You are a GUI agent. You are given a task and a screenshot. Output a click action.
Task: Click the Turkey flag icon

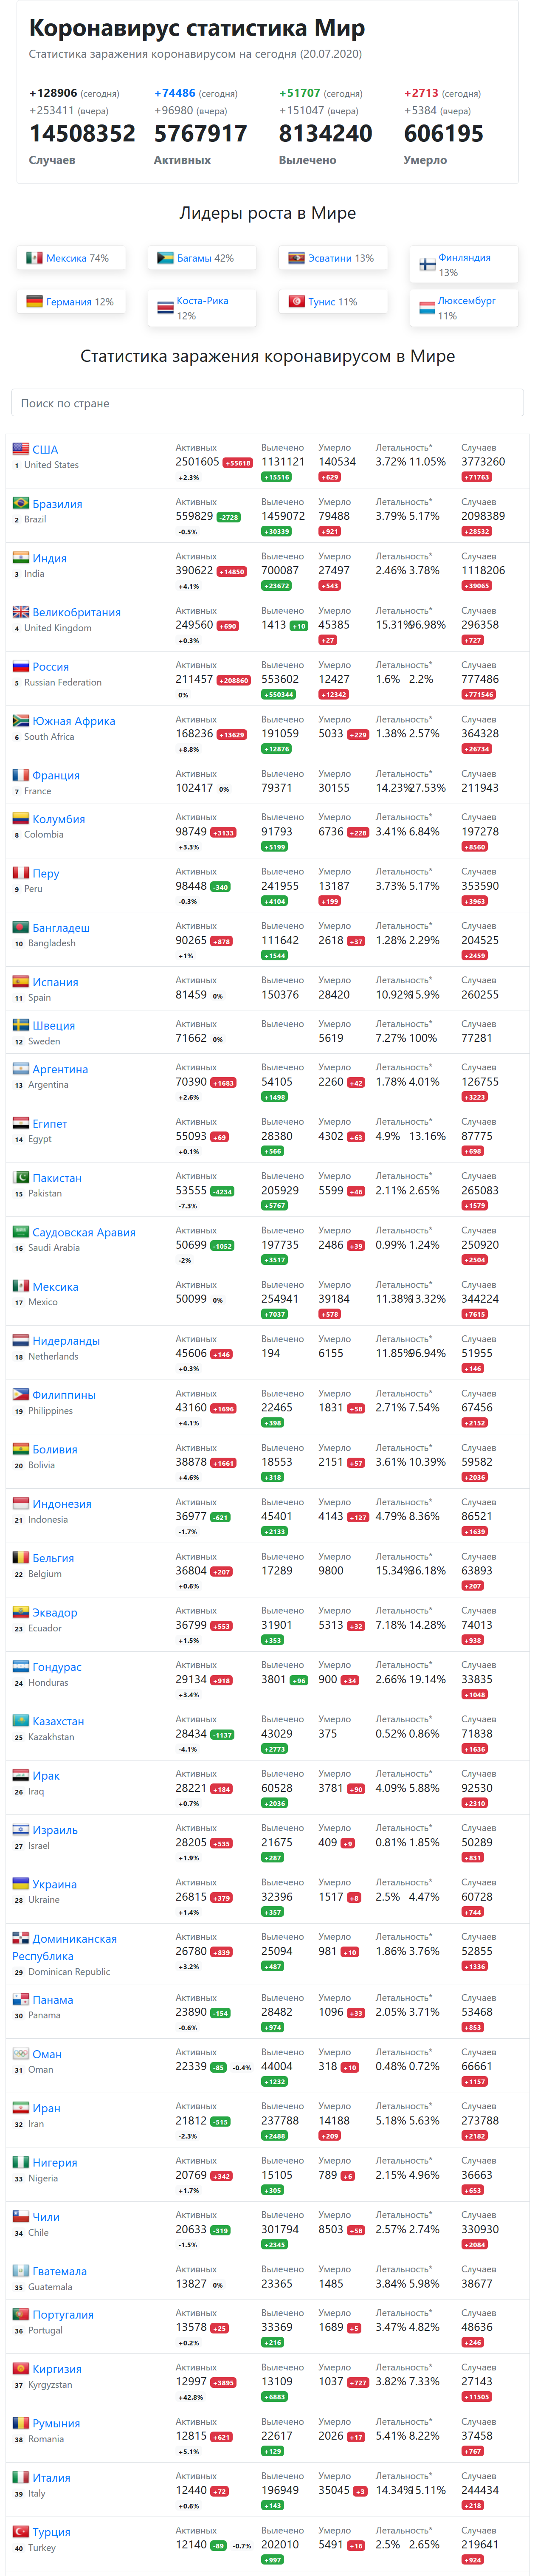point(20,2531)
